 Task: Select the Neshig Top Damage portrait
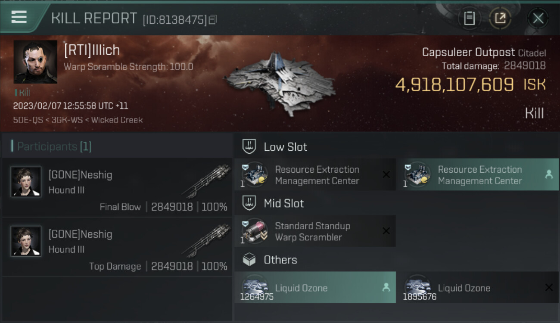26,241
